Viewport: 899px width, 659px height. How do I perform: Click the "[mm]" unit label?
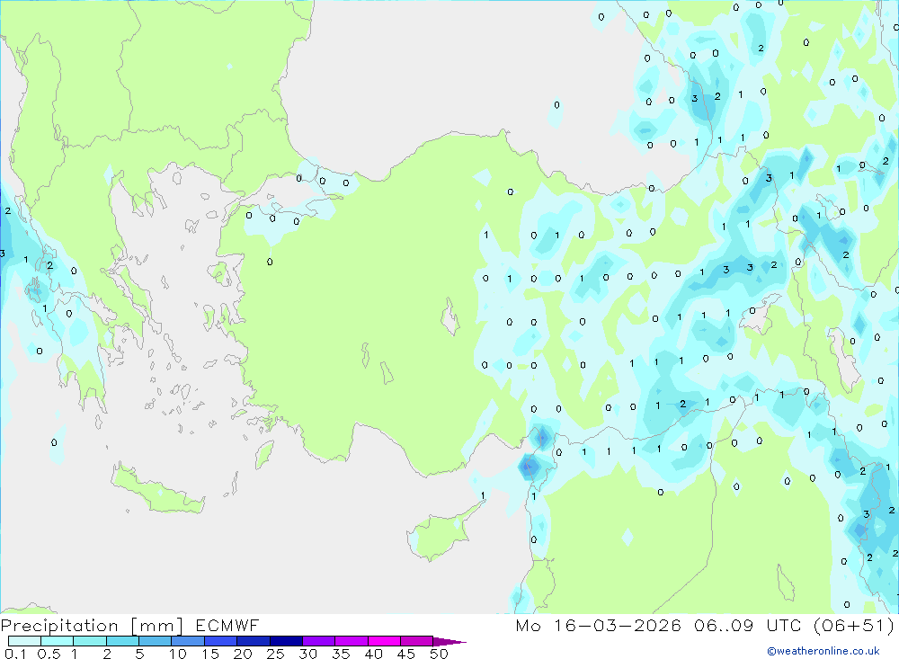coord(157,626)
